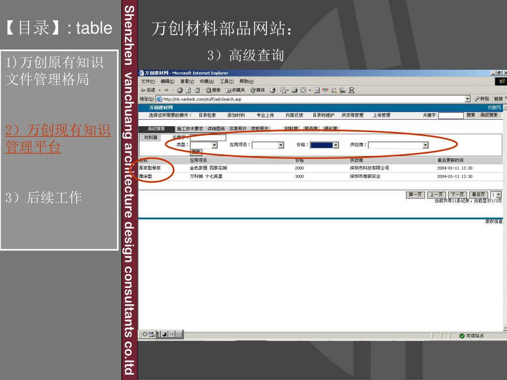Viewport: 507px width, 380px height.
Task: Click the 专业上传 navigation link
Action: (265, 115)
